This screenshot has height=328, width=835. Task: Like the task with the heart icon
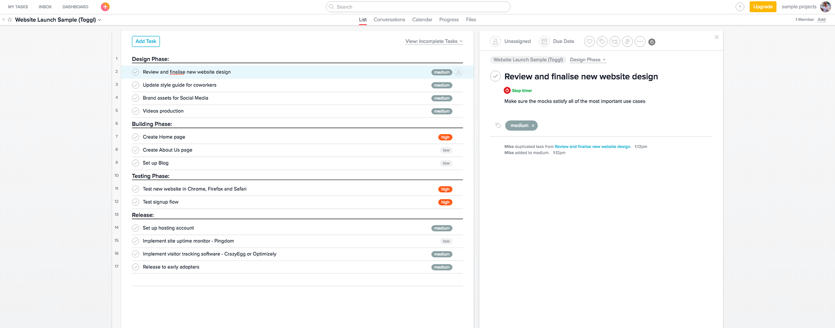coord(590,41)
